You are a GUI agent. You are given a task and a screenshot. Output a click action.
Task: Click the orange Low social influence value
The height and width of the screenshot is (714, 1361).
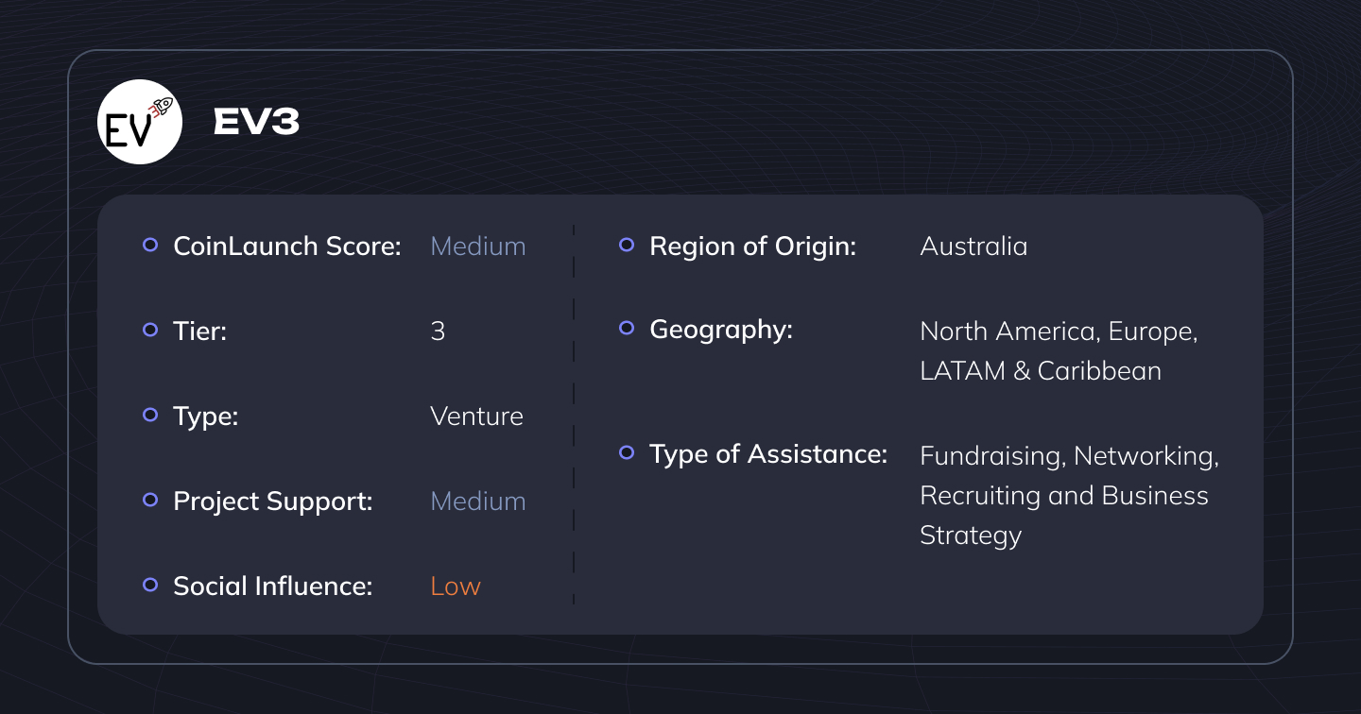click(x=455, y=586)
